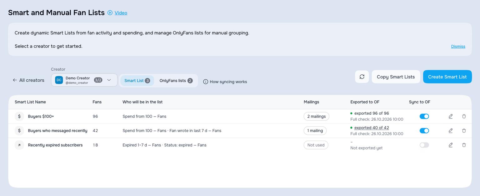
Task: Click the exported 96 of 96 status
Action: click(x=372, y=113)
